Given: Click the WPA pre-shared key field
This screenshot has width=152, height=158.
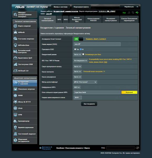Looking at the screenshot, I should click(97, 92).
